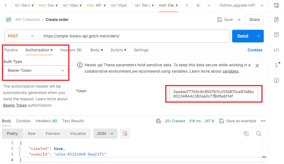
Task: Switch to the Params tab
Action: coord(11,50)
